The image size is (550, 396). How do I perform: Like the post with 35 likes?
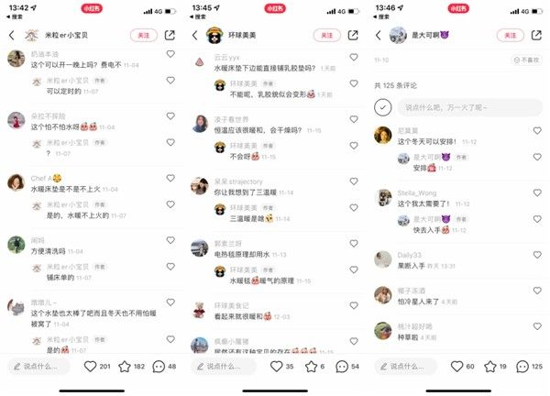coord(277,367)
